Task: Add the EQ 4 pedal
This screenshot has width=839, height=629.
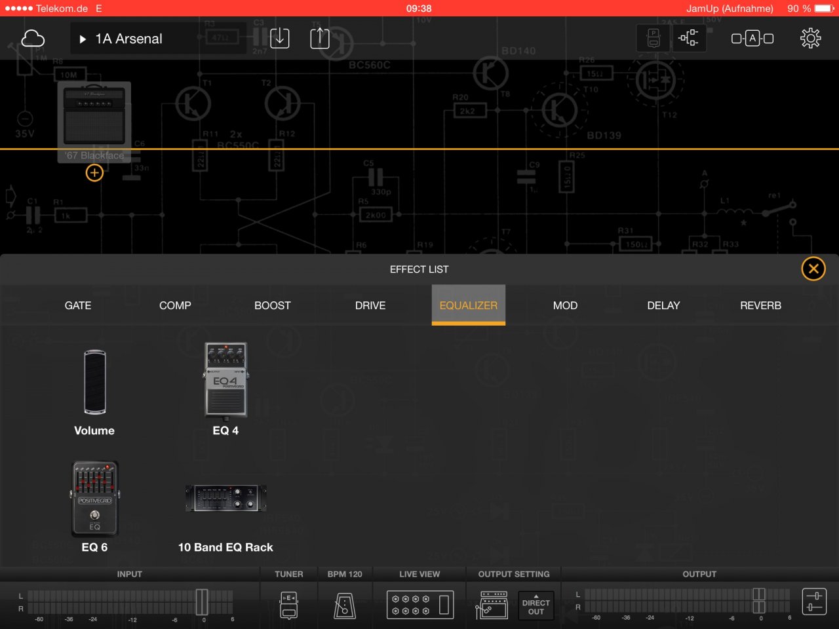Action: [225, 381]
